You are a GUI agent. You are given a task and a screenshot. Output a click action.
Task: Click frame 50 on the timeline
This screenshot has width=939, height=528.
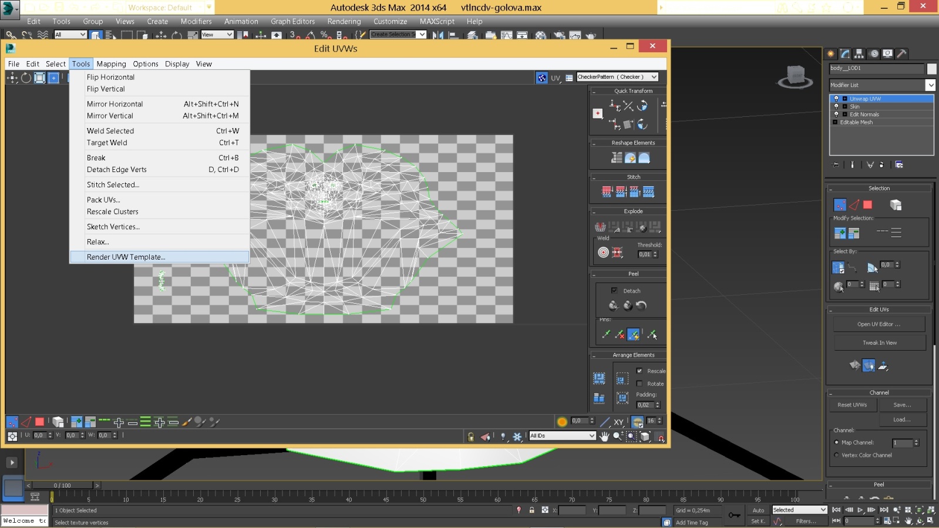coord(423,496)
